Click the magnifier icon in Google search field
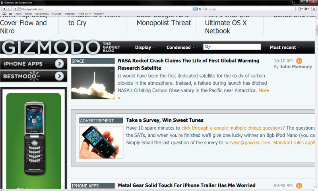 coord(206,9)
